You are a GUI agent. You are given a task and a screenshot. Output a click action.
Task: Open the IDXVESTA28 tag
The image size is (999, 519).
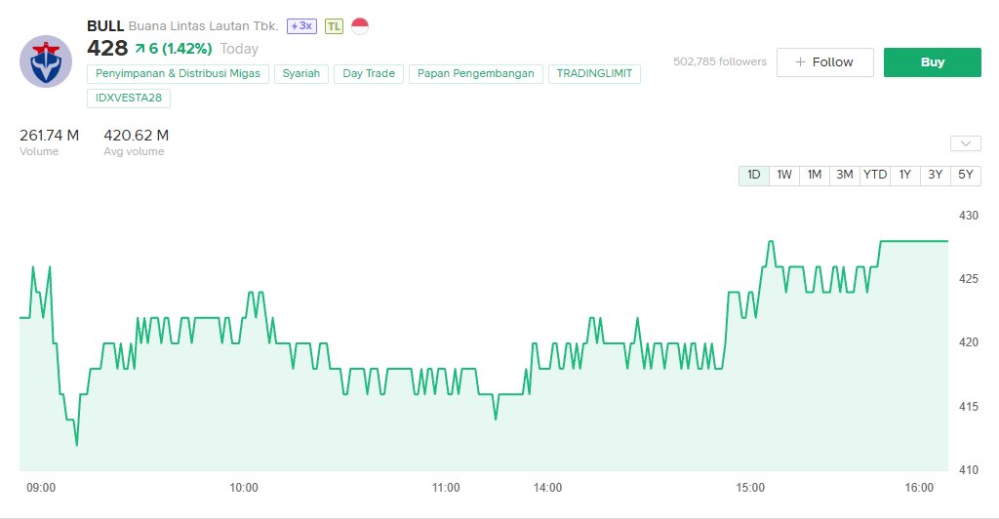tap(129, 99)
